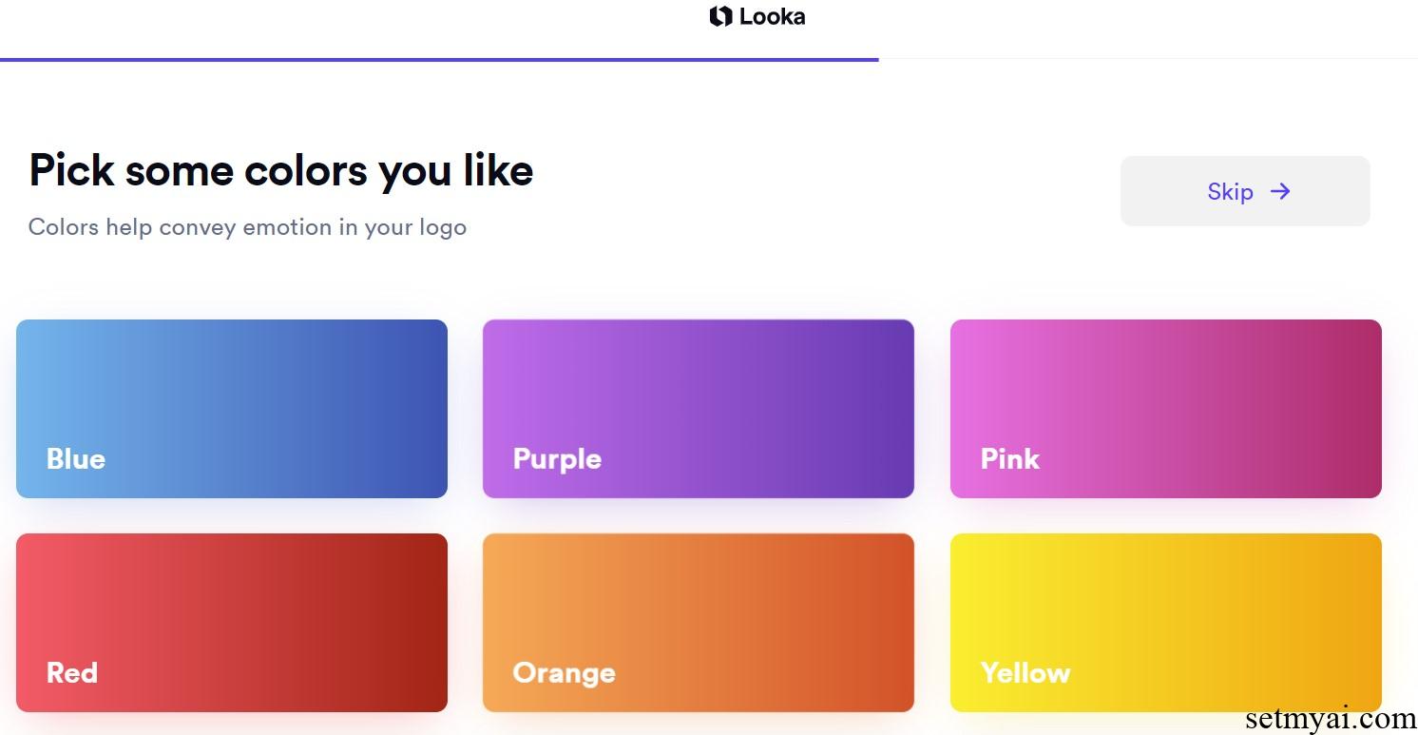
Task: Pick the Purple gradient card
Action: point(699,409)
